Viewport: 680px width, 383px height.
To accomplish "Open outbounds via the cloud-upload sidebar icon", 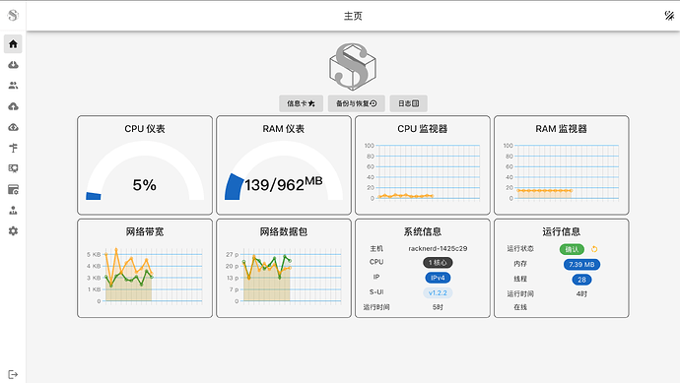I will (x=13, y=106).
